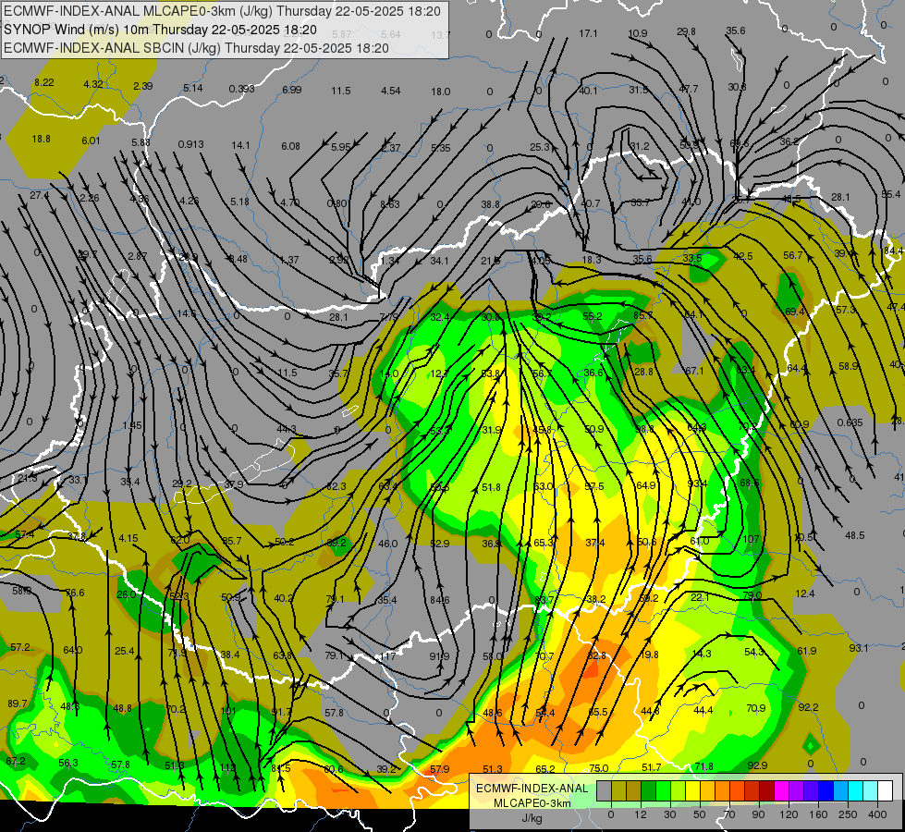905x832 pixels.
Task: Click the '69.4' data value
Action: 795,312
